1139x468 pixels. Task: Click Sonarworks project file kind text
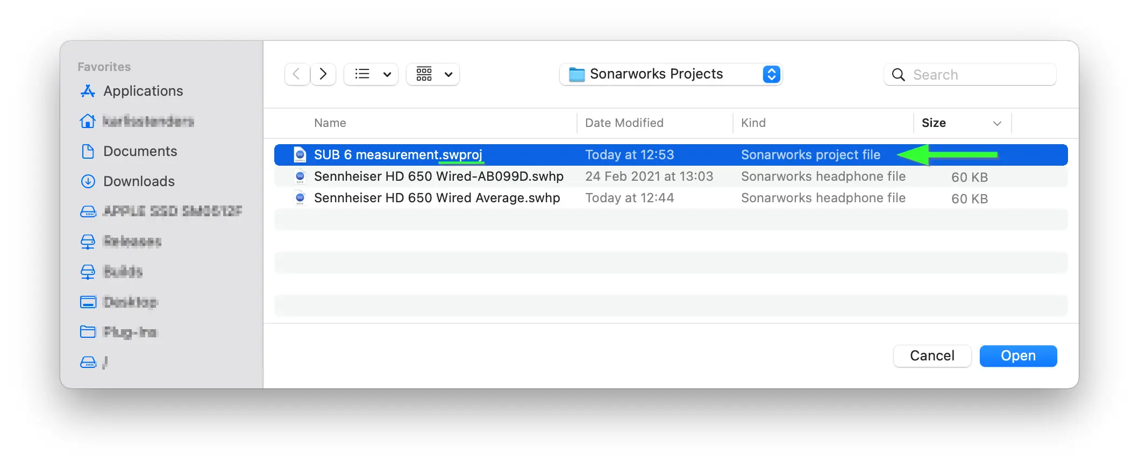(x=810, y=155)
